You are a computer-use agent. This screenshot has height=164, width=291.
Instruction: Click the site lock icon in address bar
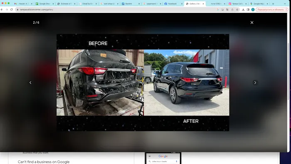pos(17,10)
